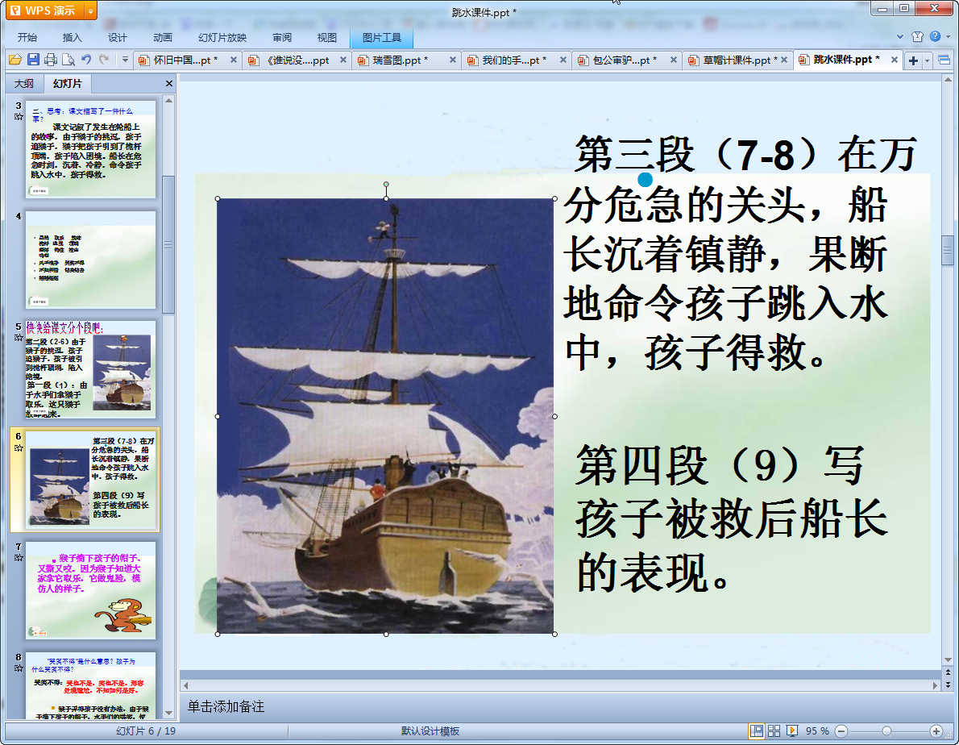The width and height of the screenshot is (959, 745).
Task: Open the 插入 ribbon tab
Action: (73, 37)
